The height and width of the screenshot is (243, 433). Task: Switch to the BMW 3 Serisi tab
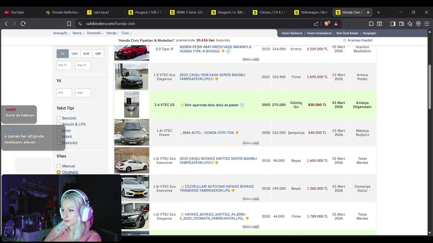(x=187, y=12)
